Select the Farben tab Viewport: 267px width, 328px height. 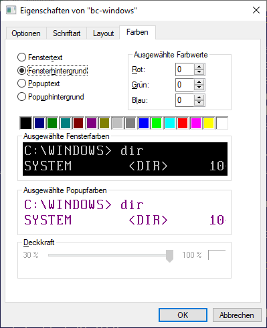click(137, 32)
